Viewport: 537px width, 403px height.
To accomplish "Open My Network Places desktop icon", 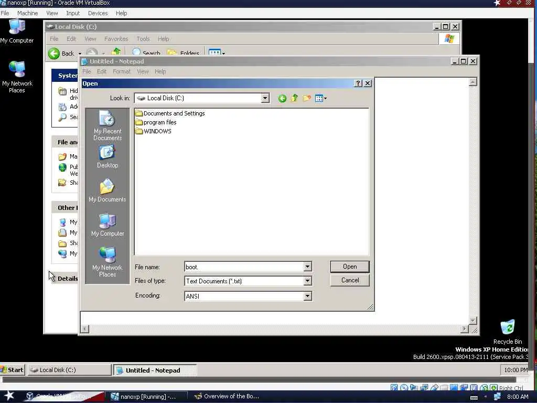I will tap(17, 77).
